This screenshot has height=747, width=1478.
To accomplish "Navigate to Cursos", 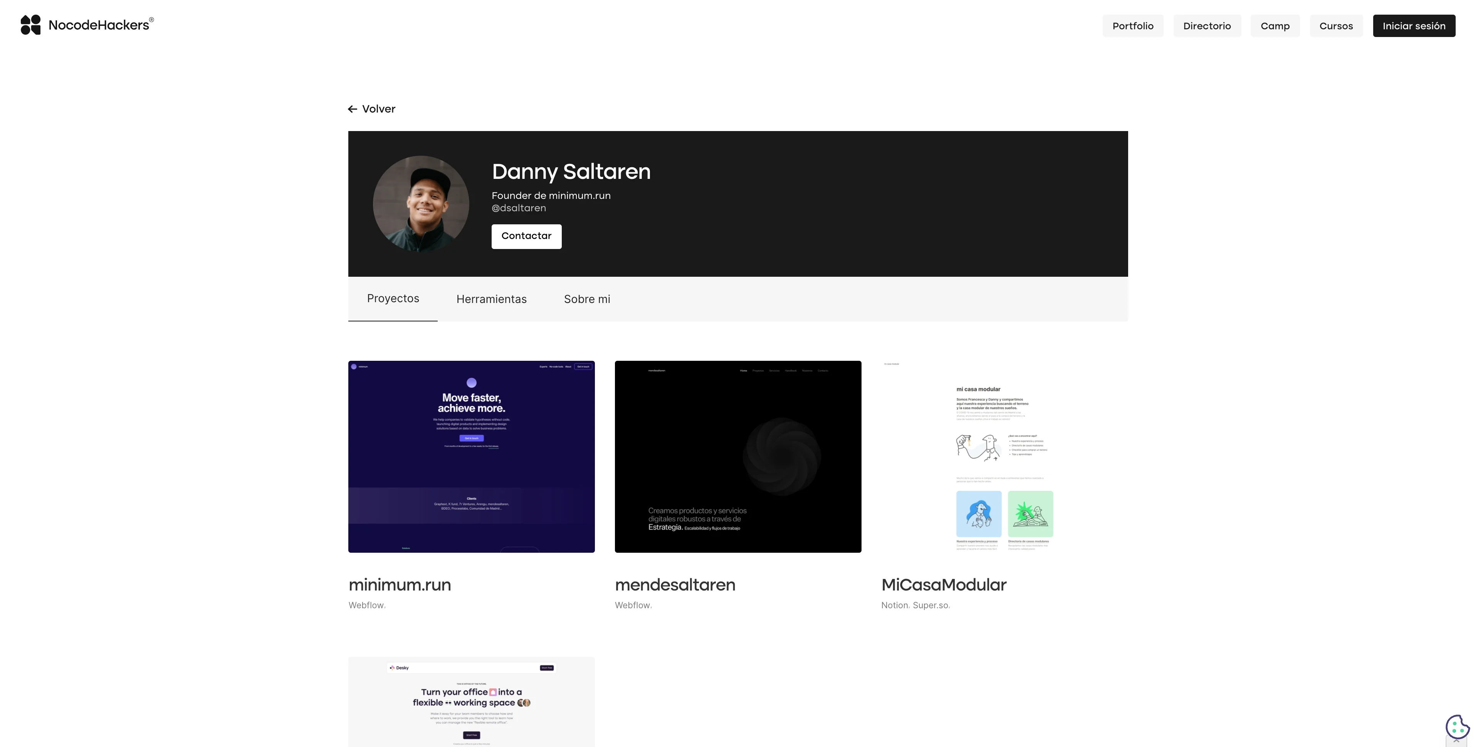I will 1336,26.
